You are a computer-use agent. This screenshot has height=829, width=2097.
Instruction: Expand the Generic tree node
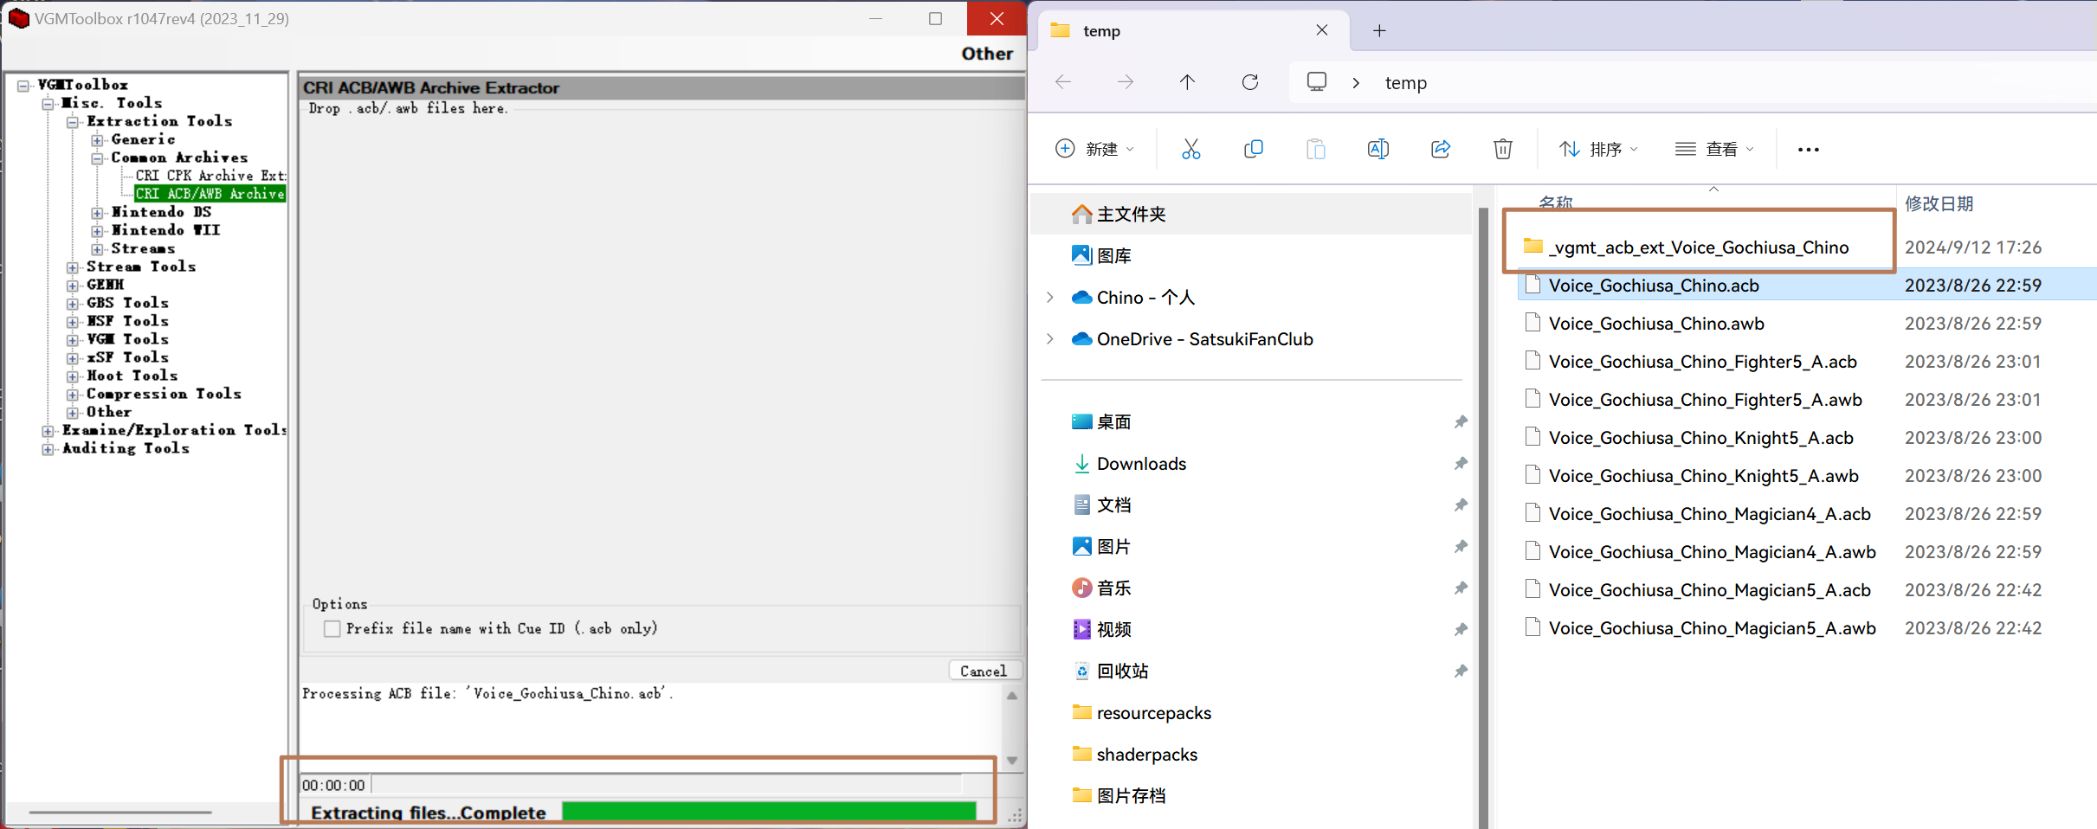tap(97, 139)
